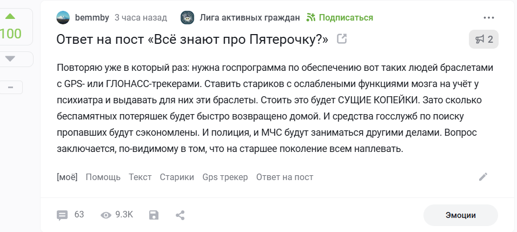Downvote the post with the gray arrow

tap(10, 58)
